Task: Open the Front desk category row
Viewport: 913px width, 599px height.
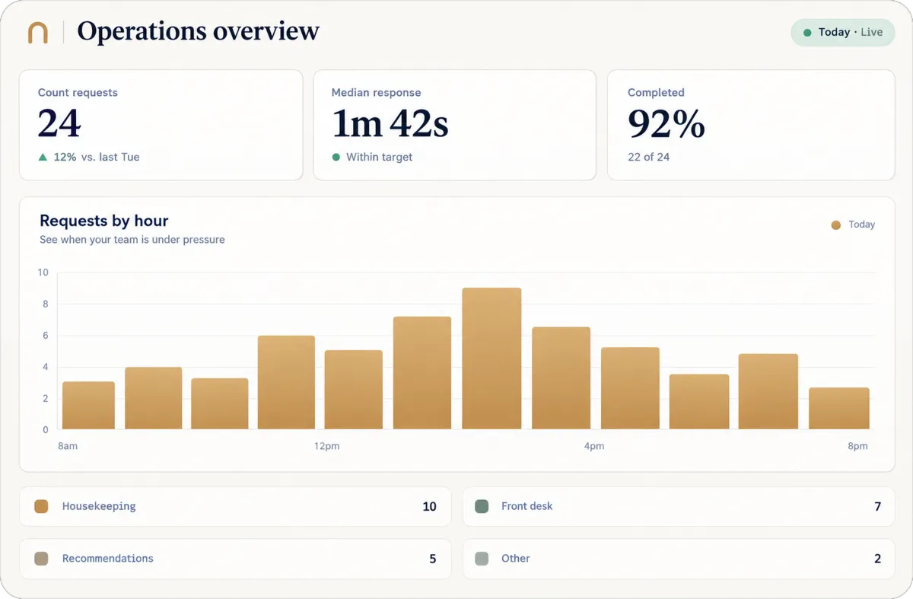Action: coord(679,506)
